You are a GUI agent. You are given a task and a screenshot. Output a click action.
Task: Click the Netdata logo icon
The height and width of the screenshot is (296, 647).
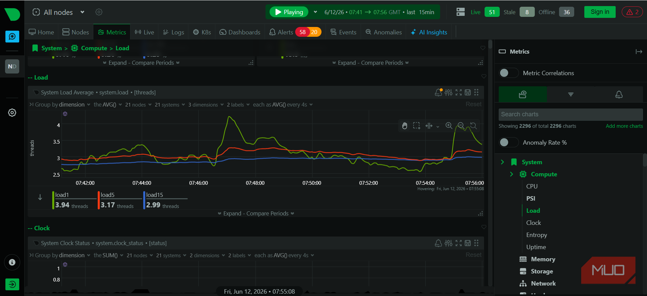[12, 14]
